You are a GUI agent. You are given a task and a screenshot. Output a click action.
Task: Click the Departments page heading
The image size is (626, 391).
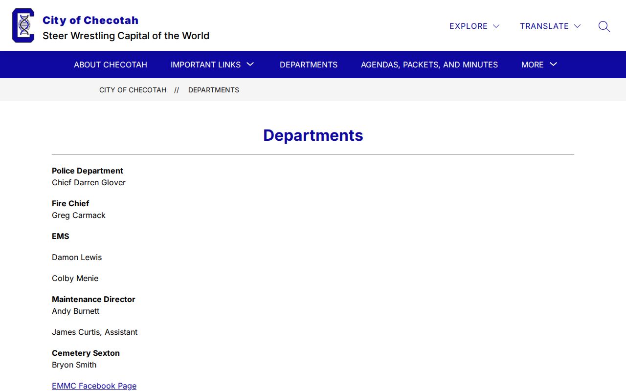tap(313, 135)
